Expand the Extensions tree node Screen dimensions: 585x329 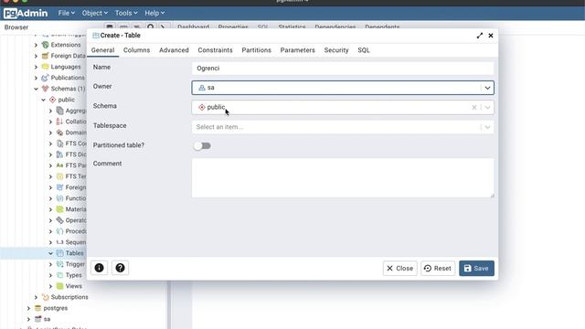pos(36,45)
